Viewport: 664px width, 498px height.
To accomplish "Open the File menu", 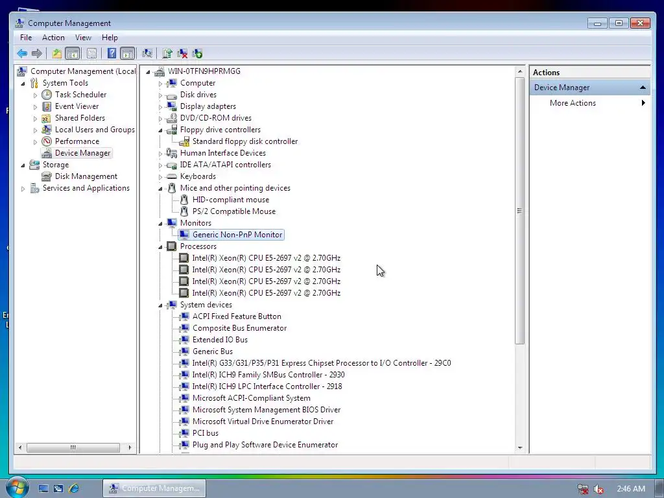I will tap(26, 38).
